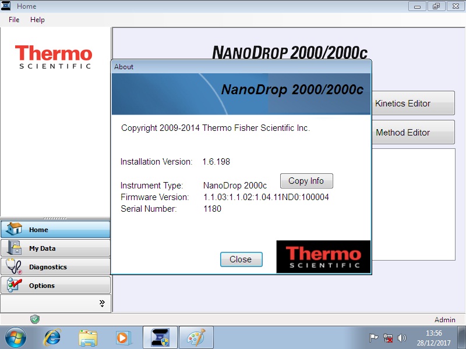Viewport: 466px width, 349px height.
Task: Click the firmware version string 1.1.03:1.1.02
Action: pos(266,197)
